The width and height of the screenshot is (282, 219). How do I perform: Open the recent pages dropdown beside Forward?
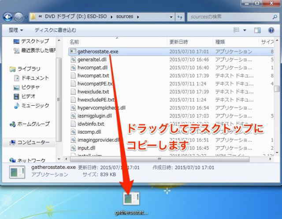[x=26, y=17]
